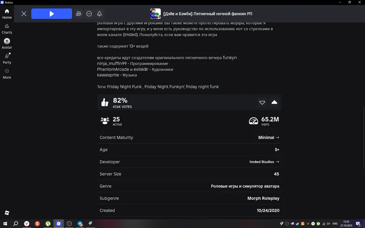Open Yandex Browser from taskbar

click(26, 224)
